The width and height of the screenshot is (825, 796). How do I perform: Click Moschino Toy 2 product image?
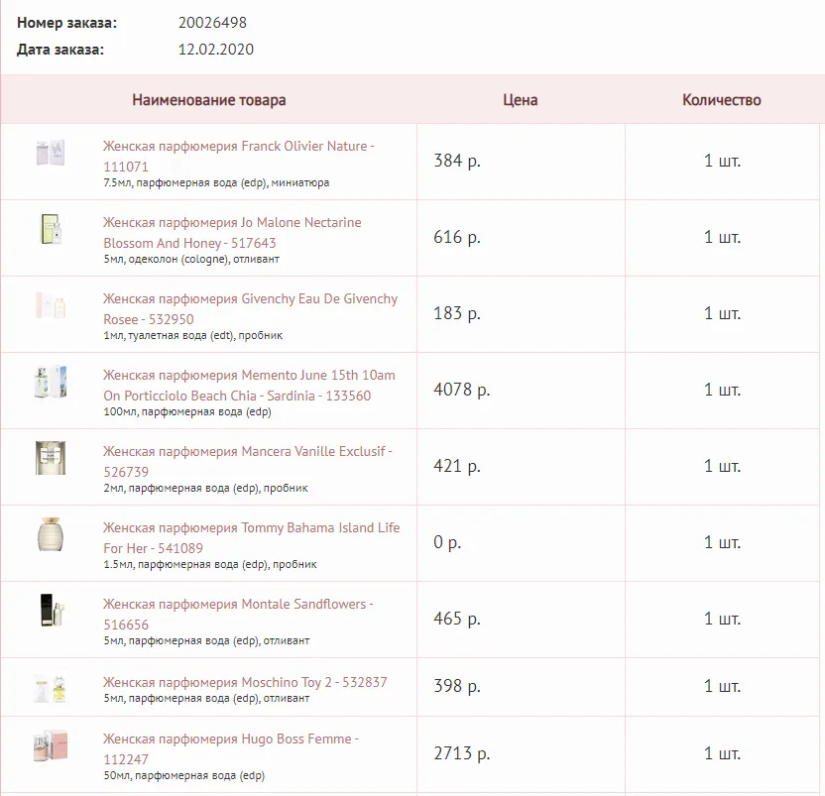point(51,689)
